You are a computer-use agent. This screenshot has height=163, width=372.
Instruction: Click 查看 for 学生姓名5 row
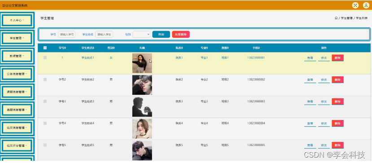(310, 145)
